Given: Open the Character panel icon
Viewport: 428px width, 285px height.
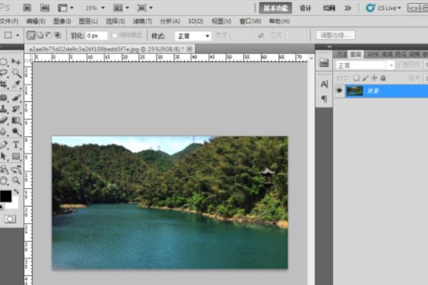Looking at the screenshot, I should (324, 85).
